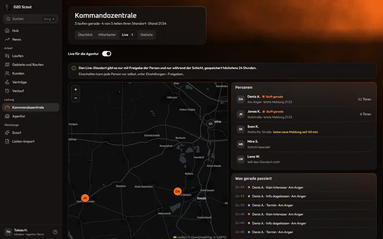Click the help question mark icon

(x=55, y=232)
